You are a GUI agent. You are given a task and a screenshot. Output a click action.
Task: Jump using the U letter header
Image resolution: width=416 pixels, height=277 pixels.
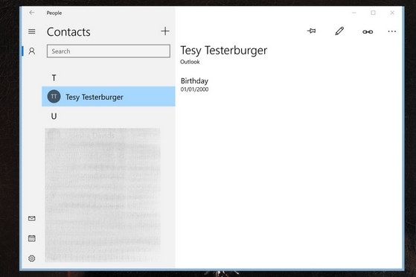54,116
